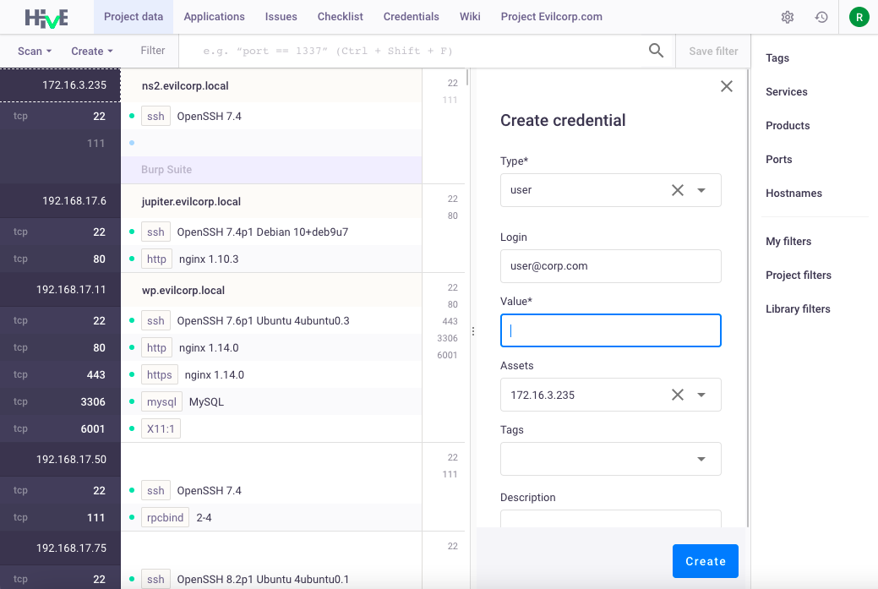Select host 172.16.3.235

[x=61, y=85]
